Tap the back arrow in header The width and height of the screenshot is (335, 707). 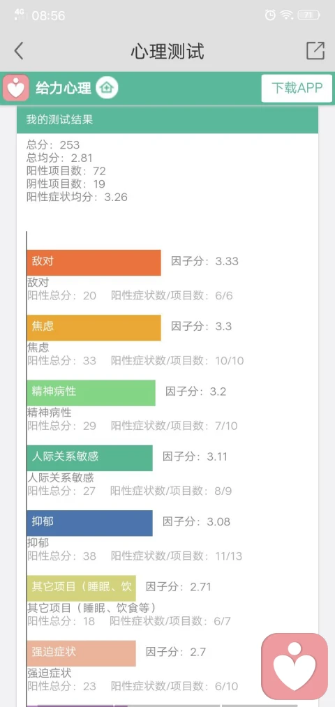pos(18,51)
